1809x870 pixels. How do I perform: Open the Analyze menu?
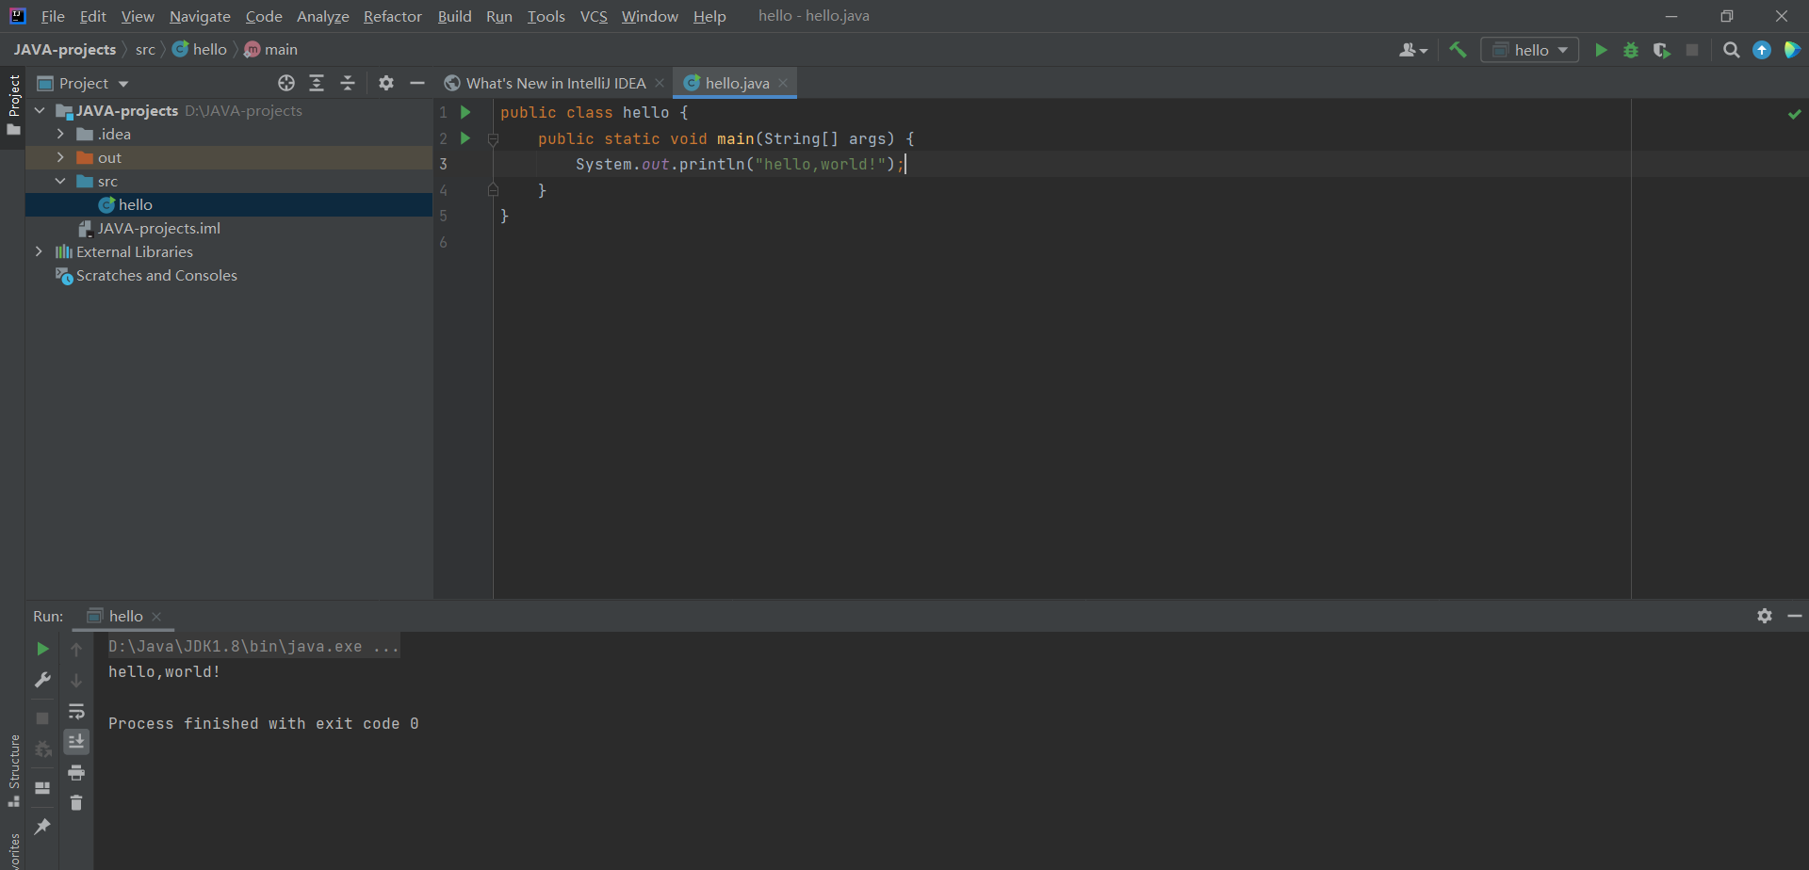click(x=322, y=16)
